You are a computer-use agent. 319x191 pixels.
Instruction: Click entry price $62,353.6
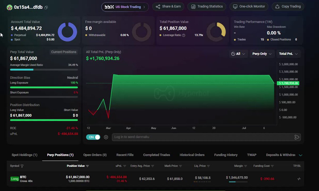click(147, 179)
